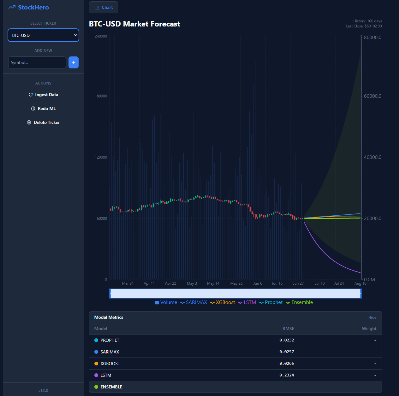Click the PROPHET cyan color dot
399x396 pixels.
[x=96, y=340]
